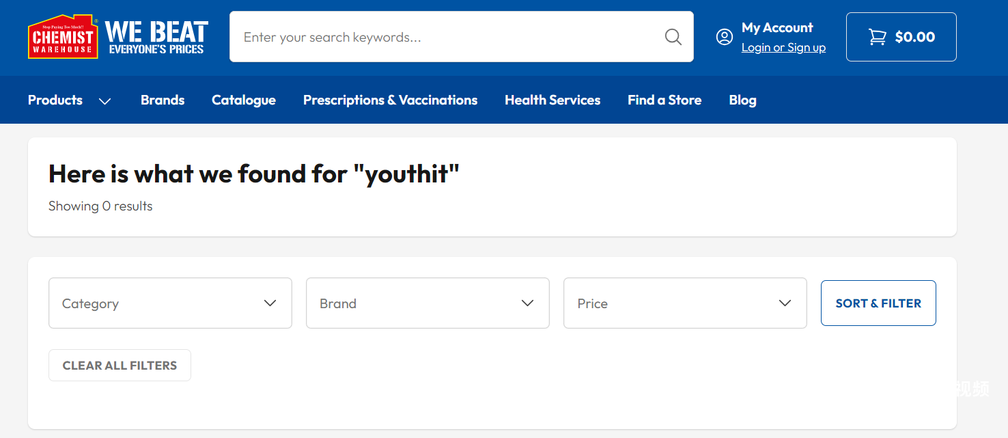1008x438 pixels.
Task: Open Health Services navigation item
Action: pos(552,100)
